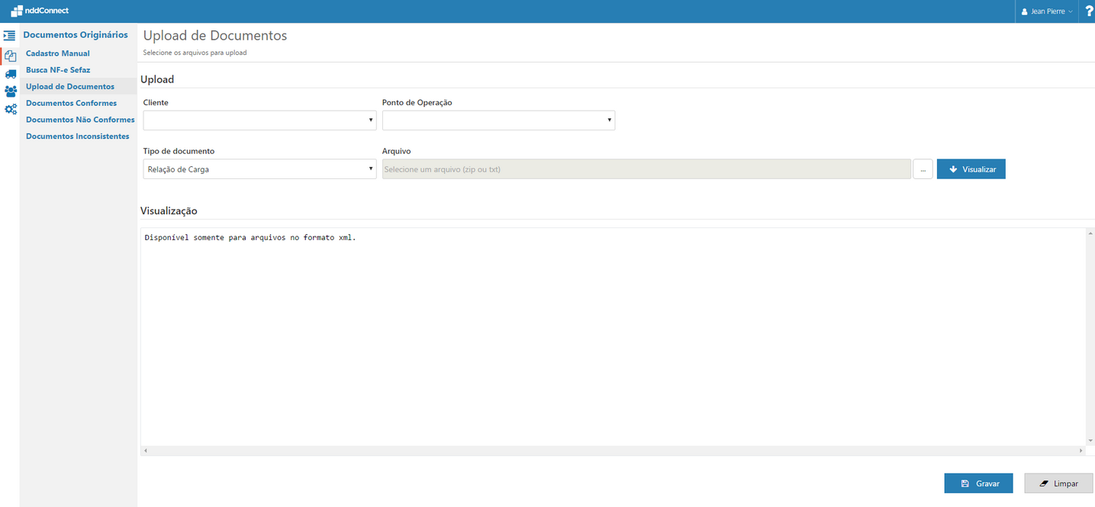This screenshot has width=1095, height=507.
Task: Select Documentos Conformes in sidebar
Action: pos(71,103)
